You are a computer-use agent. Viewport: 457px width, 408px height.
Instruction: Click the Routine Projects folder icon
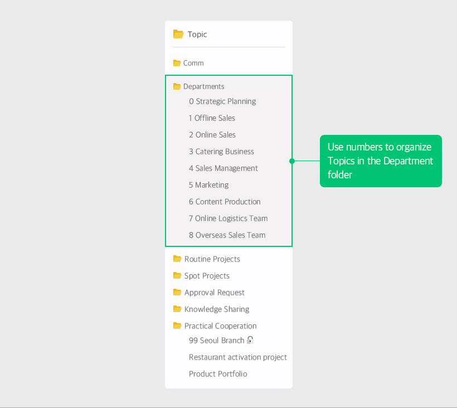tap(177, 259)
